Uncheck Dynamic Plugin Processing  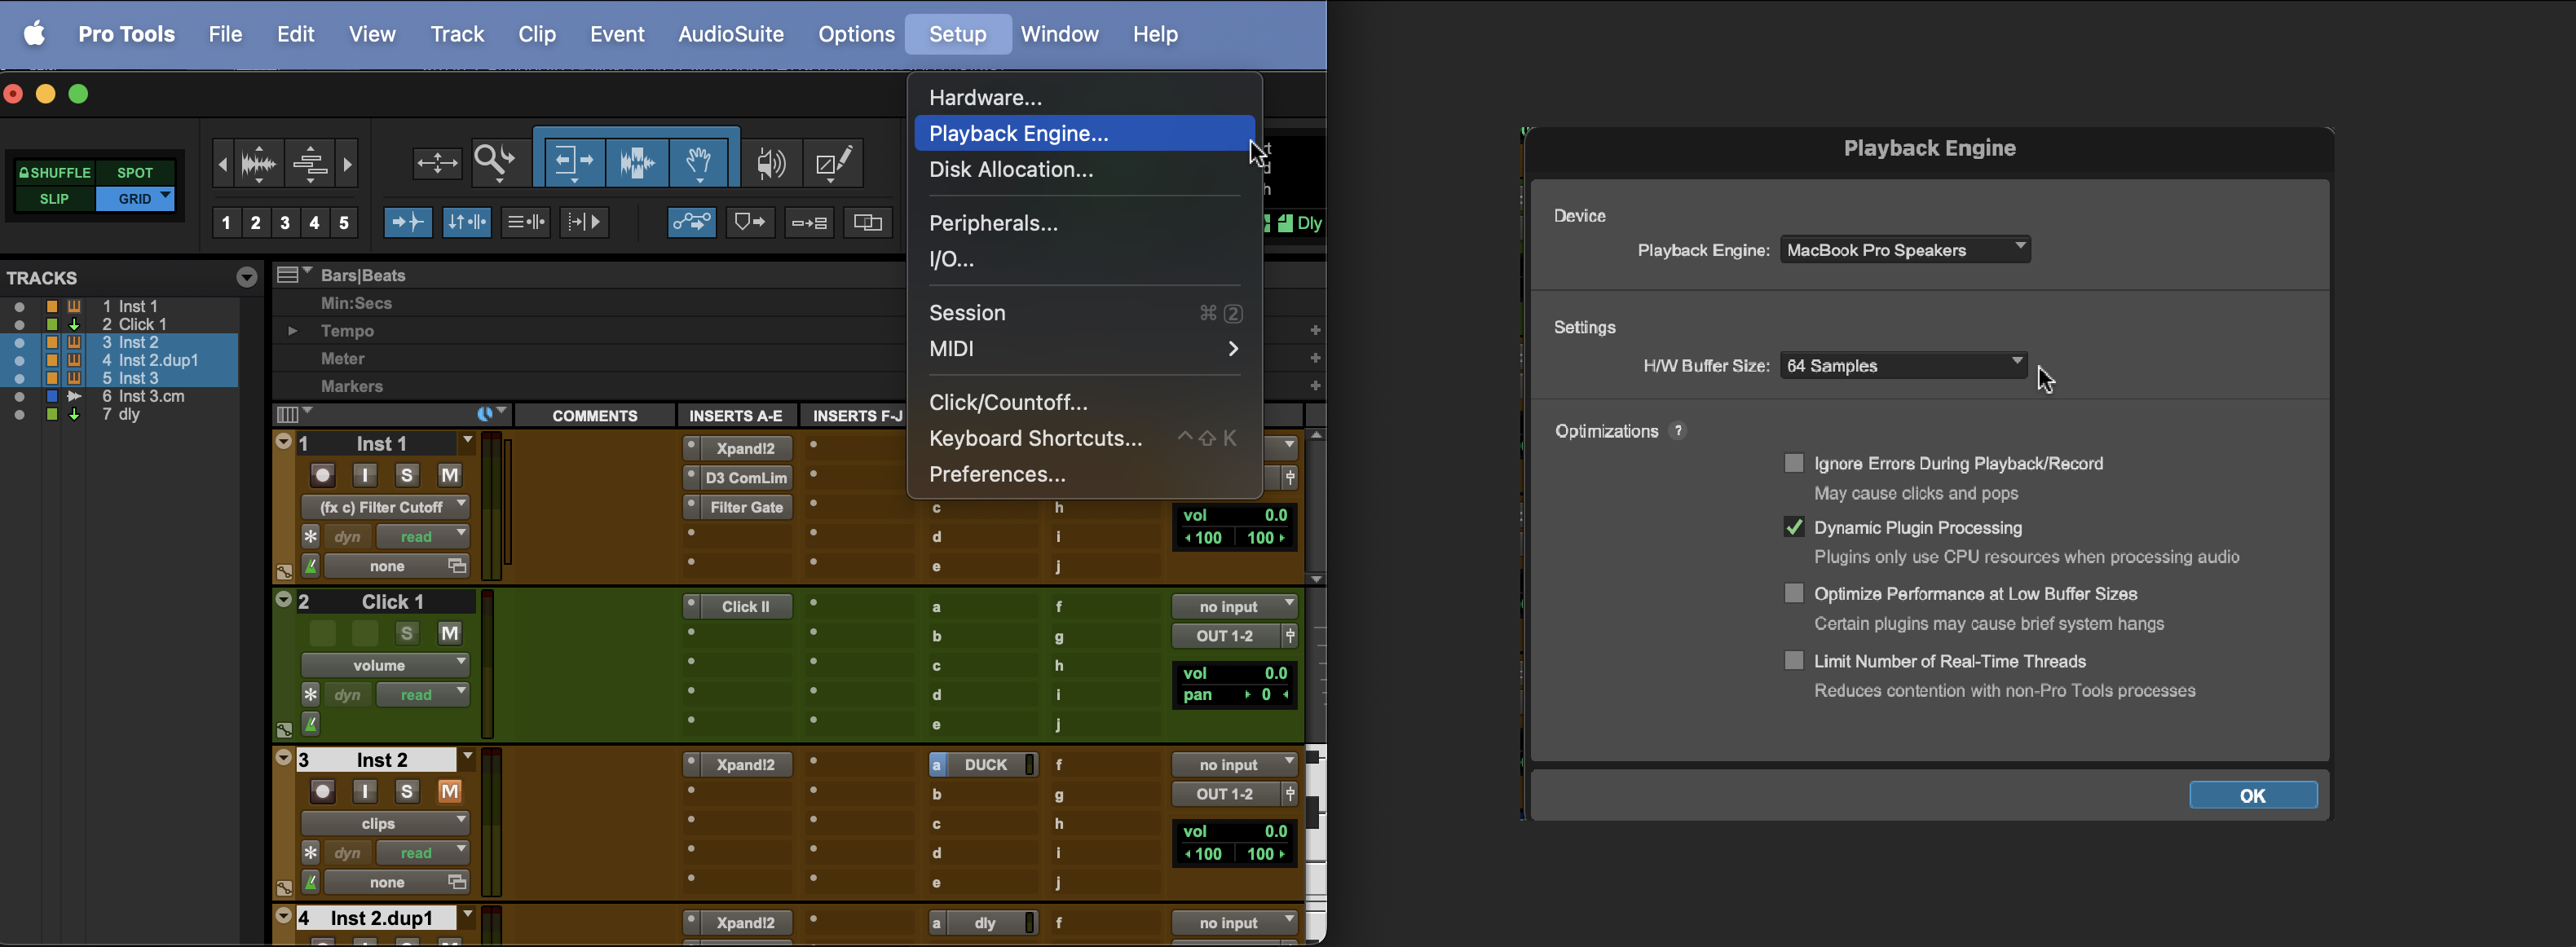tap(1794, 527)
